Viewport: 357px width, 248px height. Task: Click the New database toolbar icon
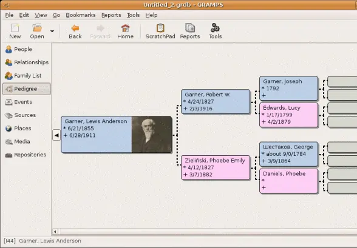pos(15,28)
